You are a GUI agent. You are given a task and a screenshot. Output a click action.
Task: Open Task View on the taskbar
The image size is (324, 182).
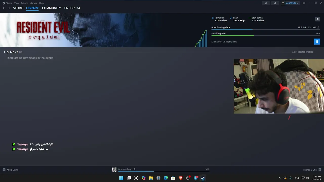129,178
